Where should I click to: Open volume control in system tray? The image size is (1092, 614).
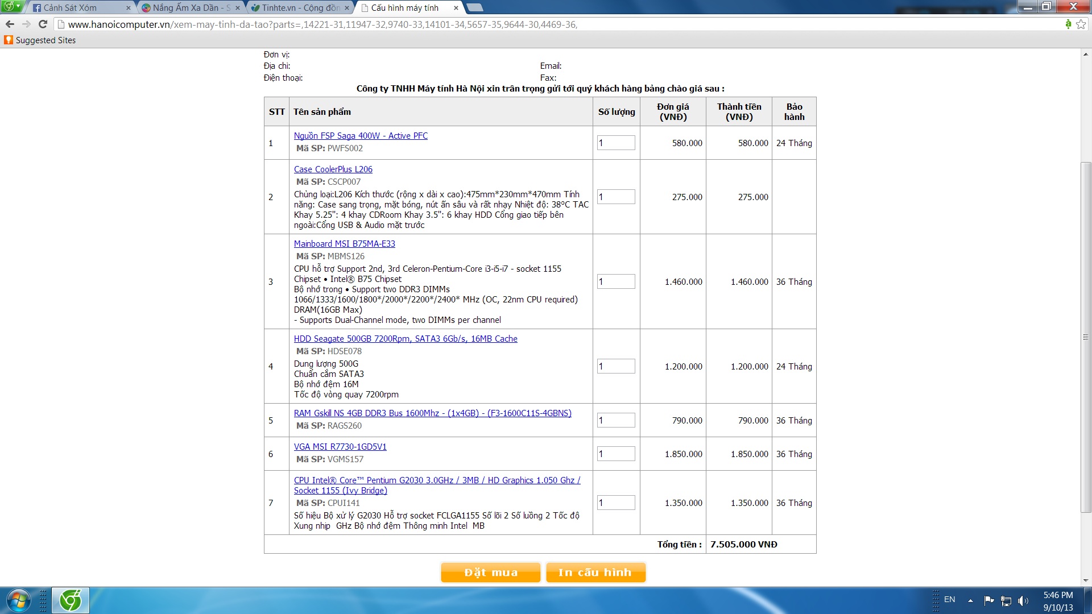coord(1023,600)
